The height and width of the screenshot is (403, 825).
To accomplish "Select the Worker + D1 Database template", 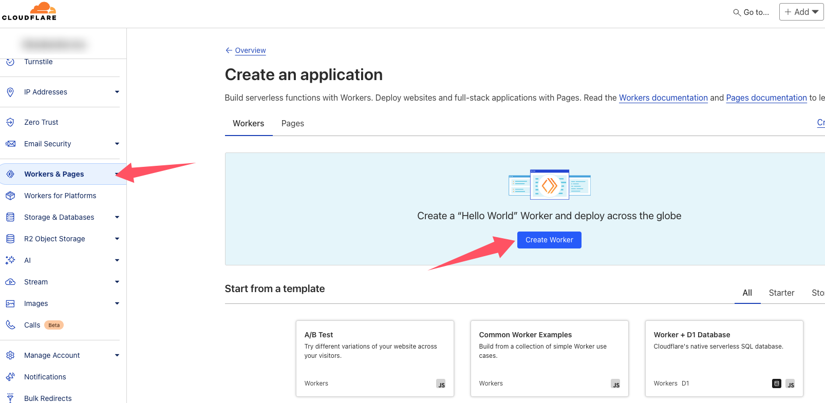I will click(x=724, y=358).
